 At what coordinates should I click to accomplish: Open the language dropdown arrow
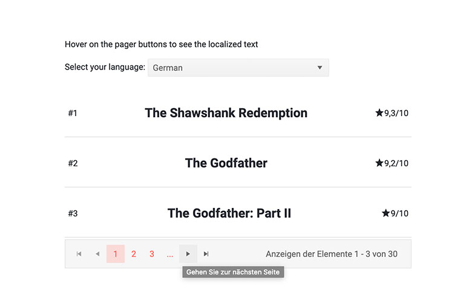pos(320,68)
